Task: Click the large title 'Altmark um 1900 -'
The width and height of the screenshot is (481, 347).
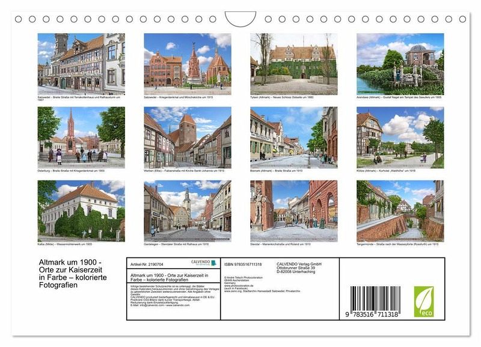Action: click(70, 262)
